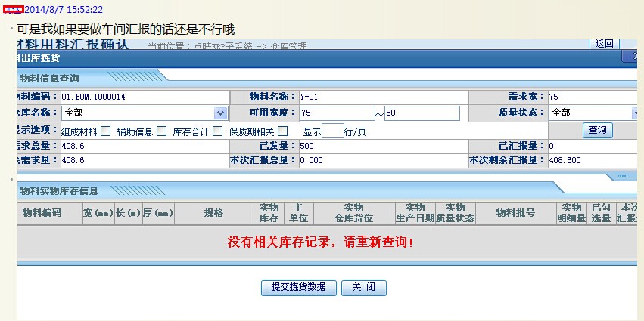Image resolution: width=644 pixels, height=321 pixels.
Task: Click the 厚(mm) column header
Action: click(158, 213)
